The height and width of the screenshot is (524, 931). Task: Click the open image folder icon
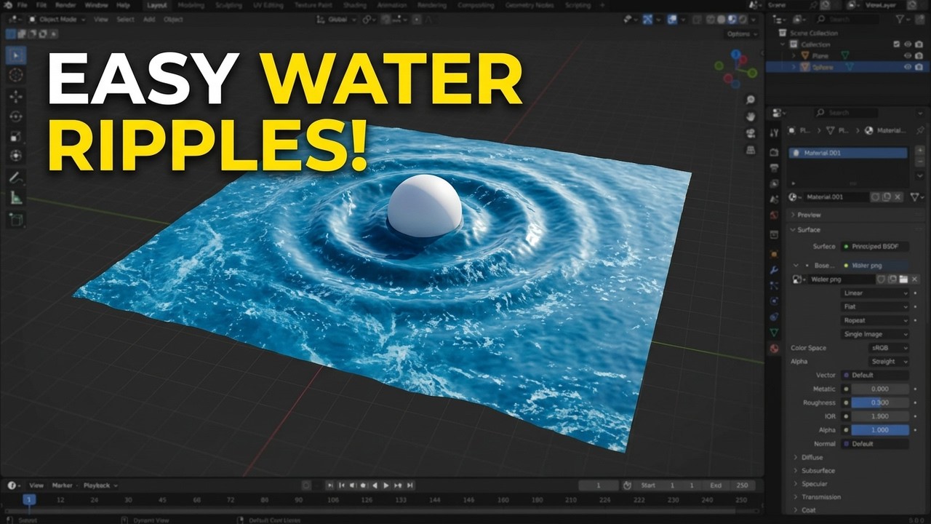pos(903,279)
